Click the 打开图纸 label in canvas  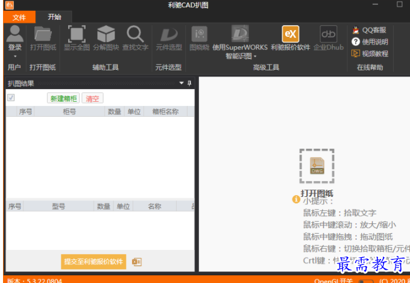point(317,193)
